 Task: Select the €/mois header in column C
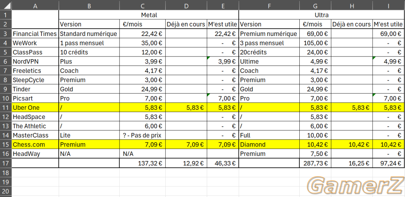[x=142, y=25]
